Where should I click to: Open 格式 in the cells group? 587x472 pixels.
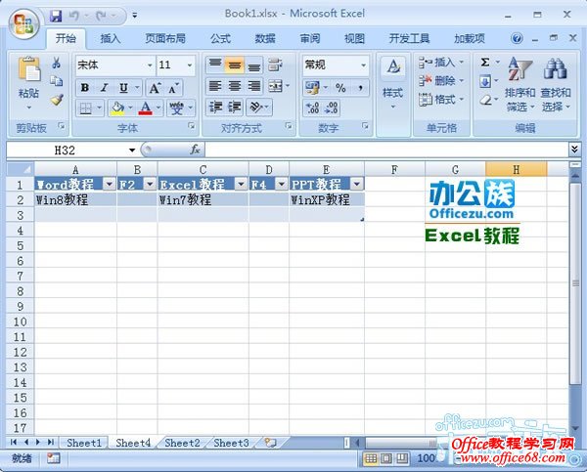click(440, 99)
